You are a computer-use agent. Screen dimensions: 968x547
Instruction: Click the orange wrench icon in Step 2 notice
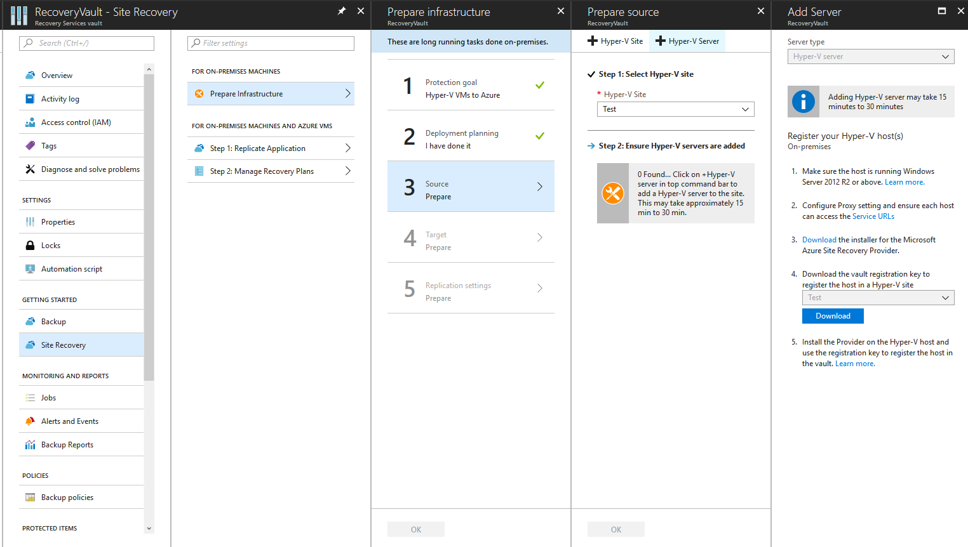(x=613, y=194)
